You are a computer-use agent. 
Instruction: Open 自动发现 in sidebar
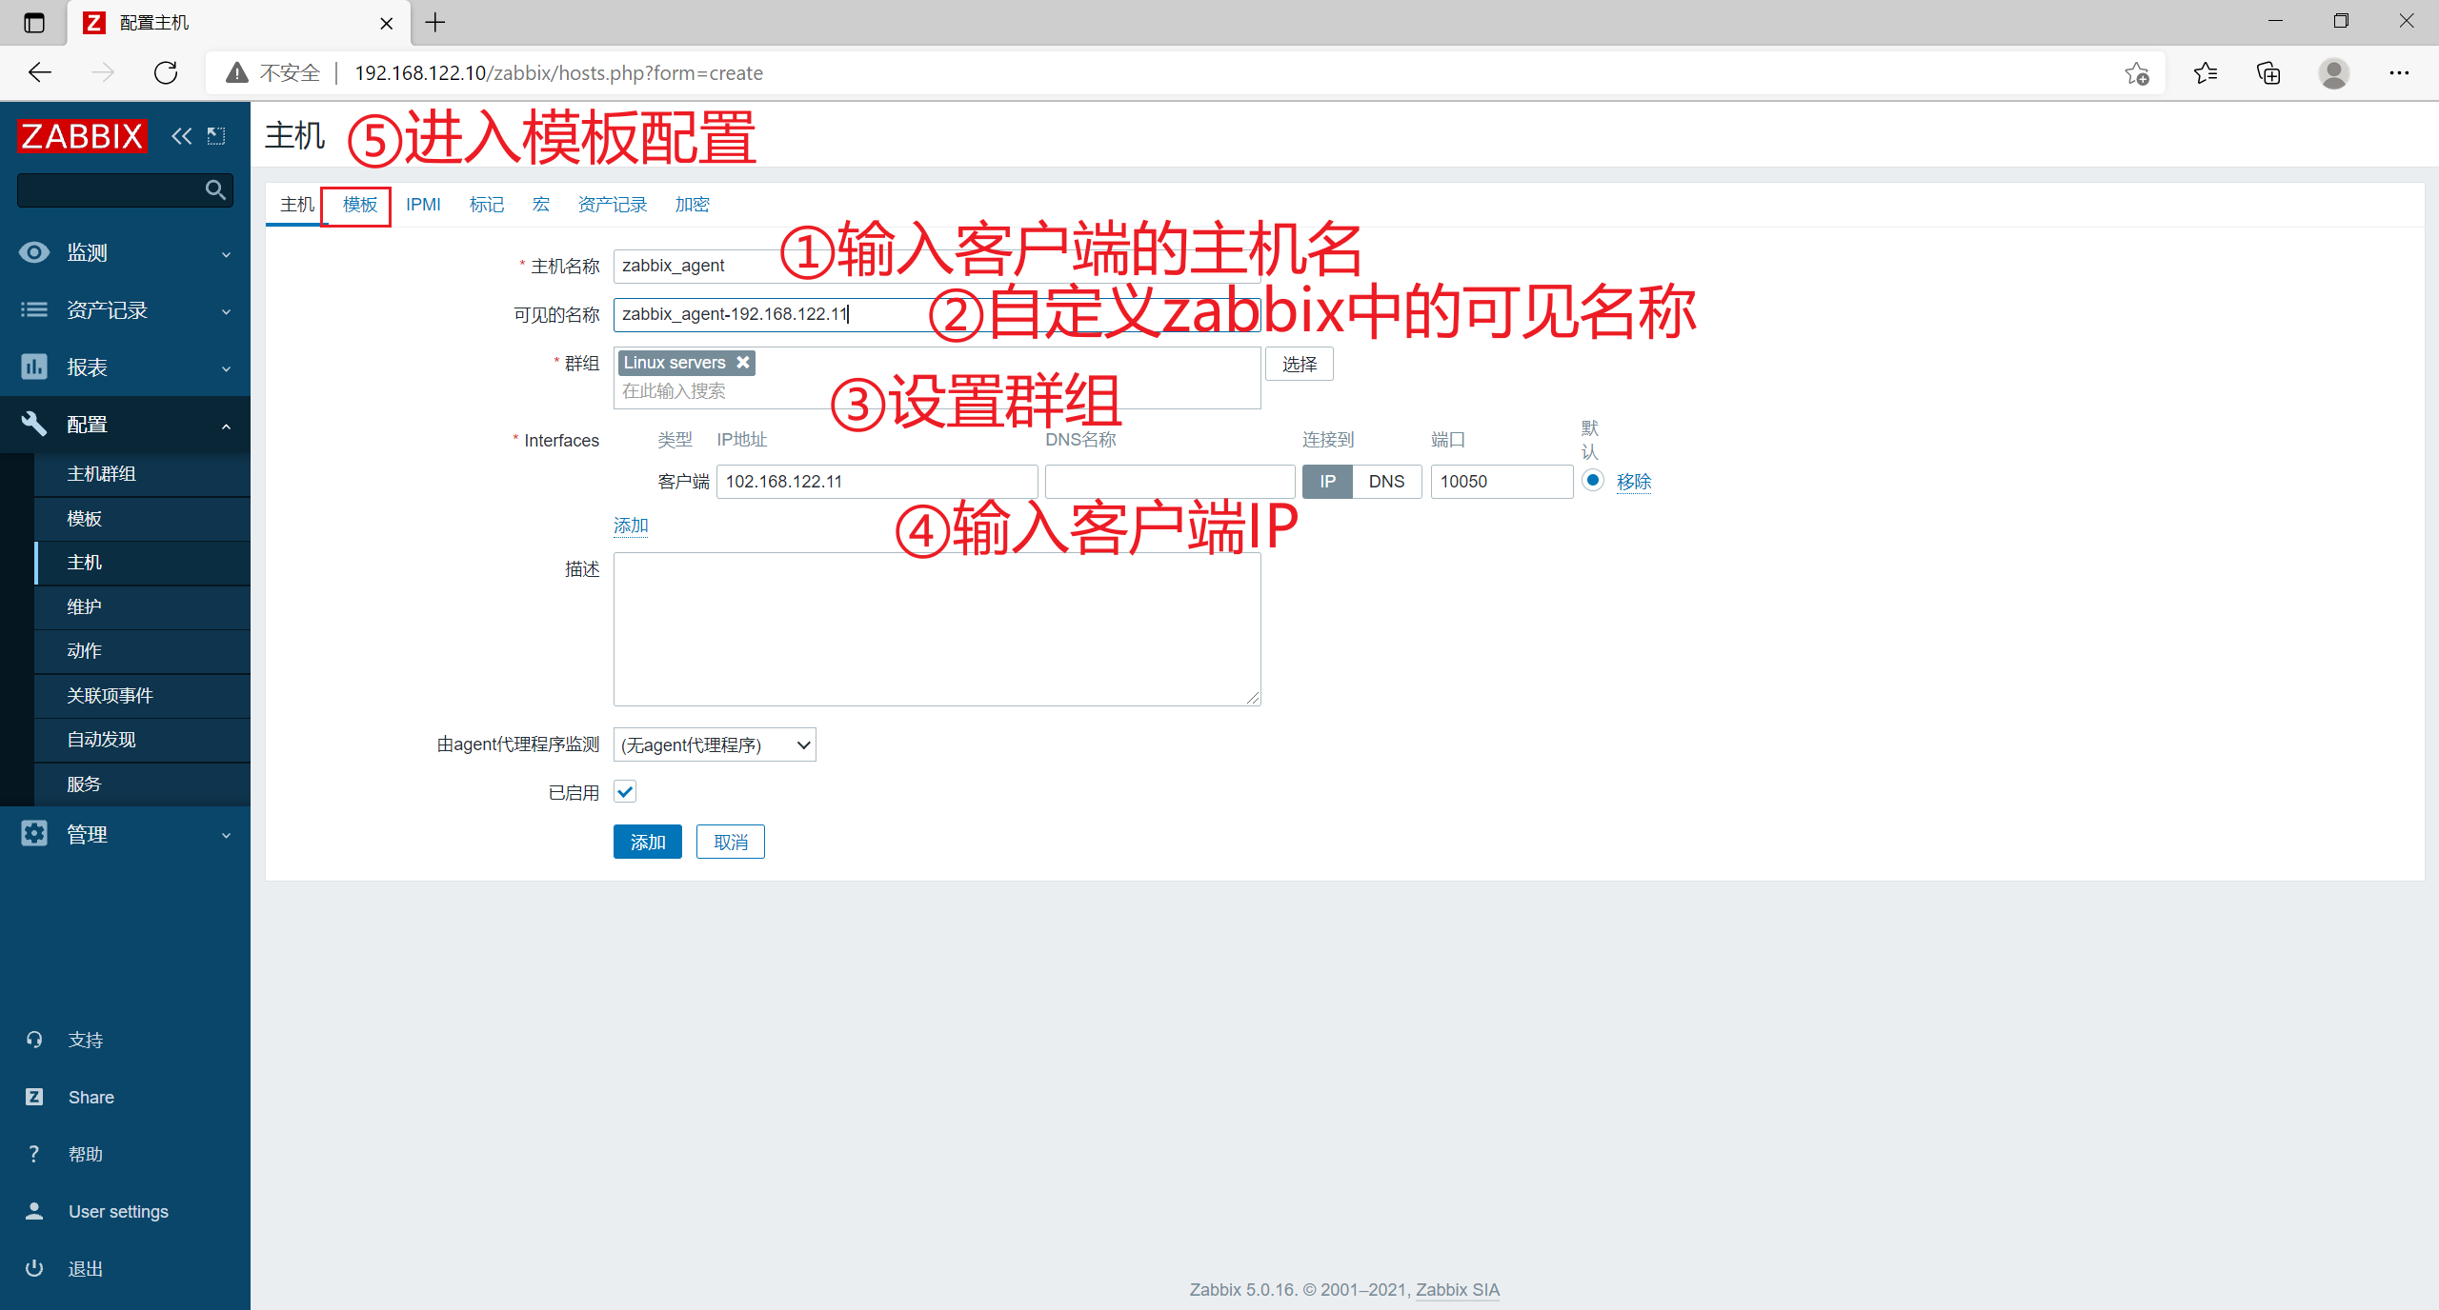(x=142, y=739)
